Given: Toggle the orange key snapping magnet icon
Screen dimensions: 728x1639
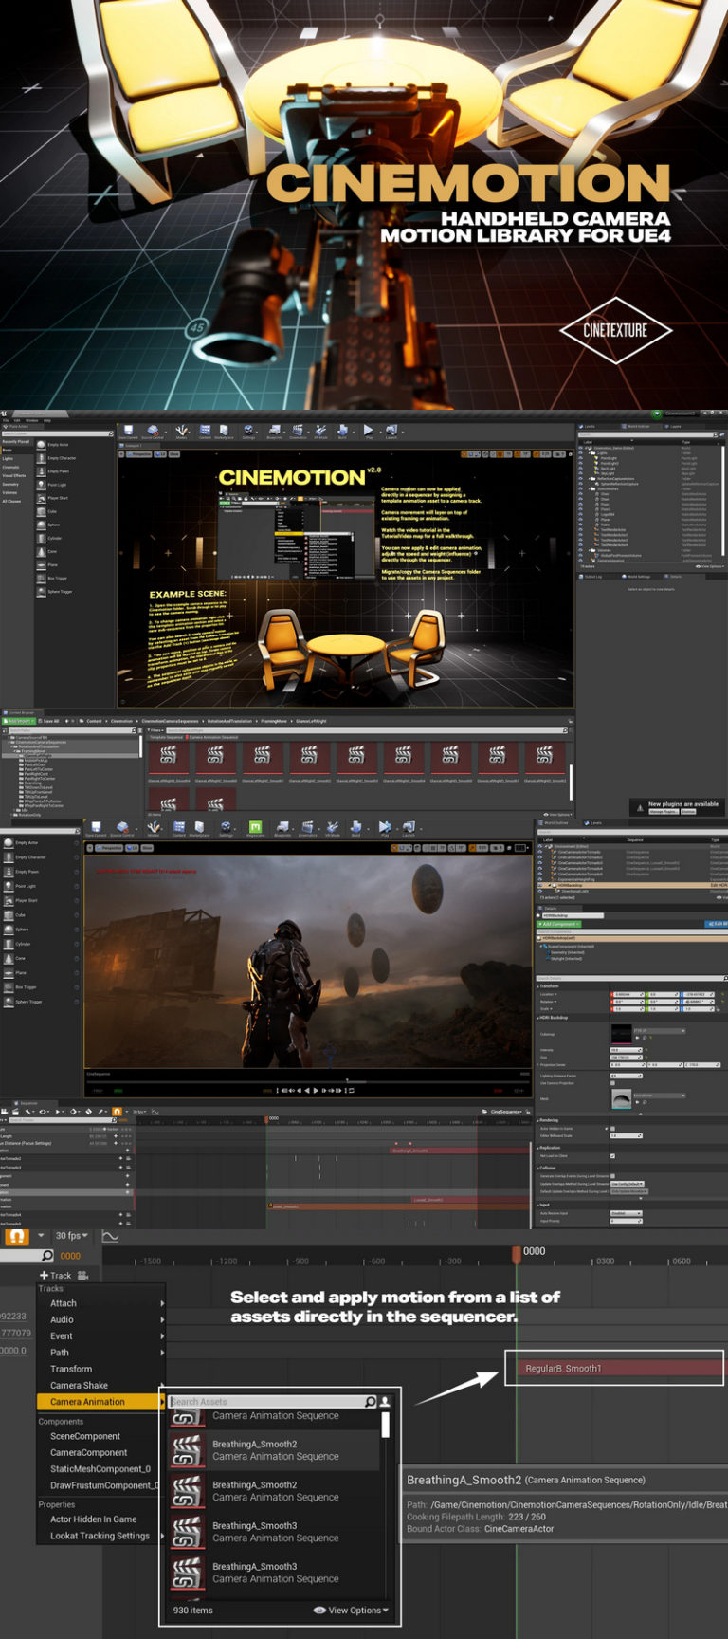Looking at the screenshot, I should coord(16,1237).
